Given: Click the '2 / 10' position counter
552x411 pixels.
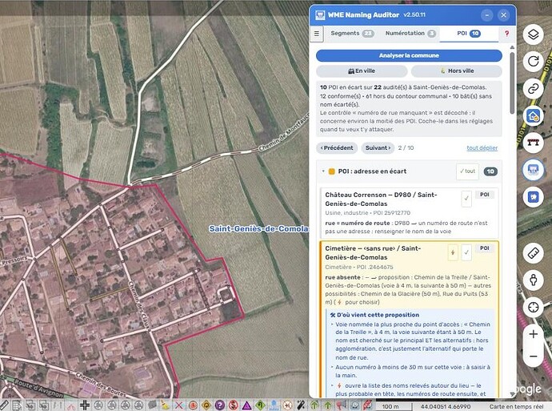Looking at the screenshot, I should (406, 148).
